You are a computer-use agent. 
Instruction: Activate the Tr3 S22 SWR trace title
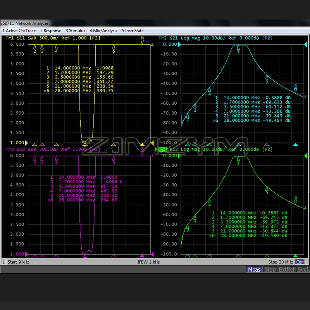pos(53,150)
